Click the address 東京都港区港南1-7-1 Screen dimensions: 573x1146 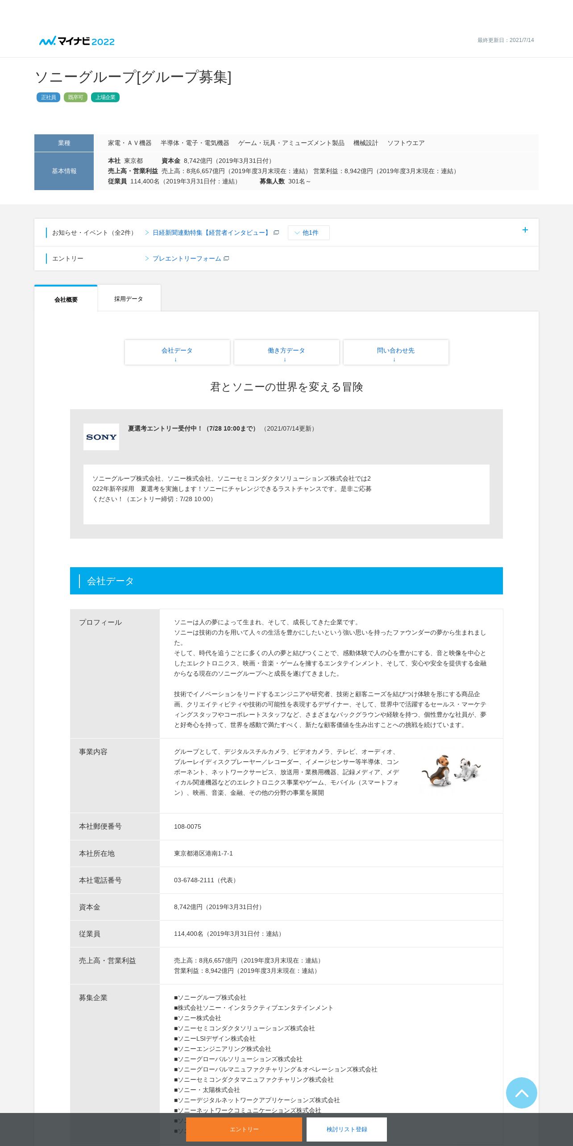(203, 853)
